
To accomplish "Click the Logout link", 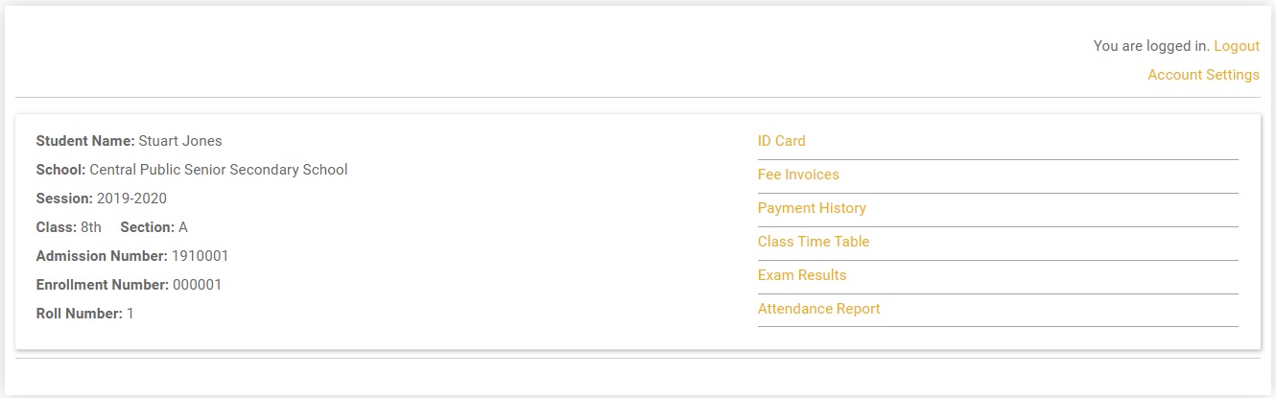I will click(x=1237, y=46).
